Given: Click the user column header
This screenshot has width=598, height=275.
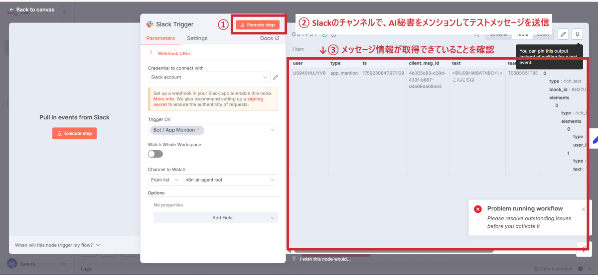Looking at the screenshot, I should point(309,63).
